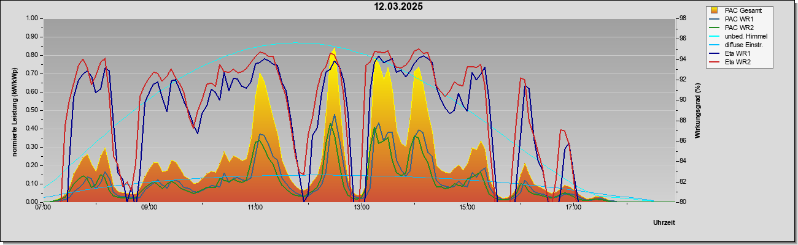Click the 17:00 x-axis tick label

point(573,208)
